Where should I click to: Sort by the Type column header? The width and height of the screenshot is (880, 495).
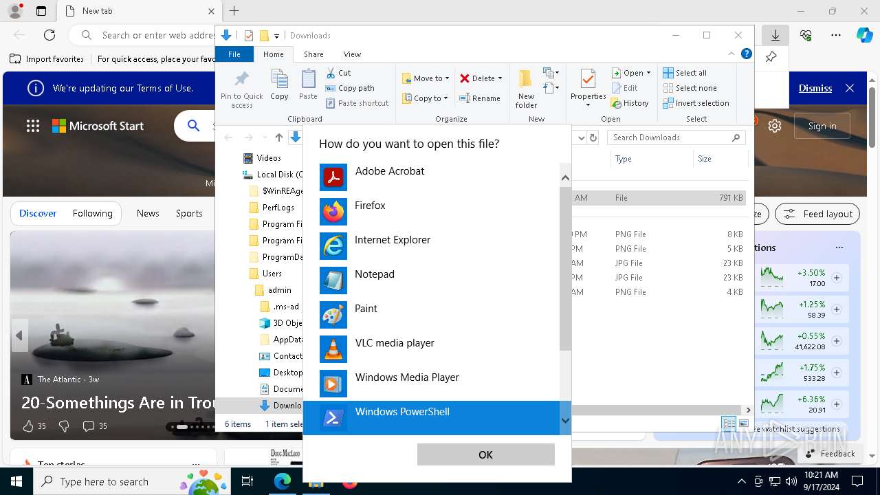pos(652,159)
